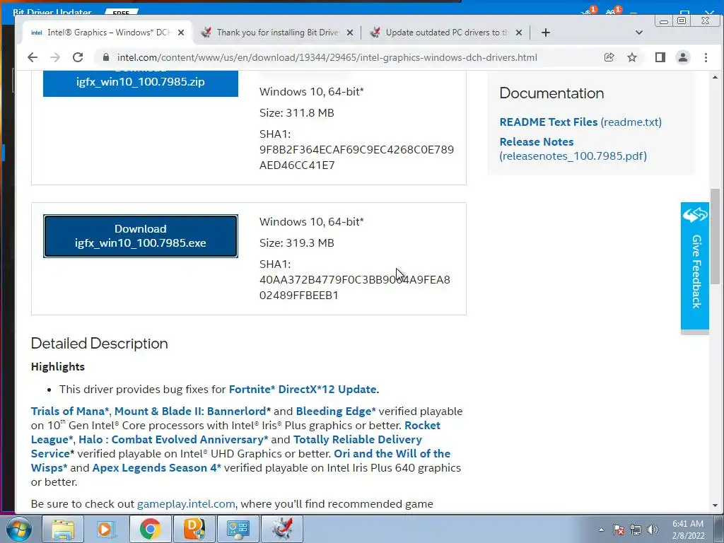Open Apex Legends Season 4 link
Image resolution: width=724 pixels, height=543 pixels.
pos(156,468)
